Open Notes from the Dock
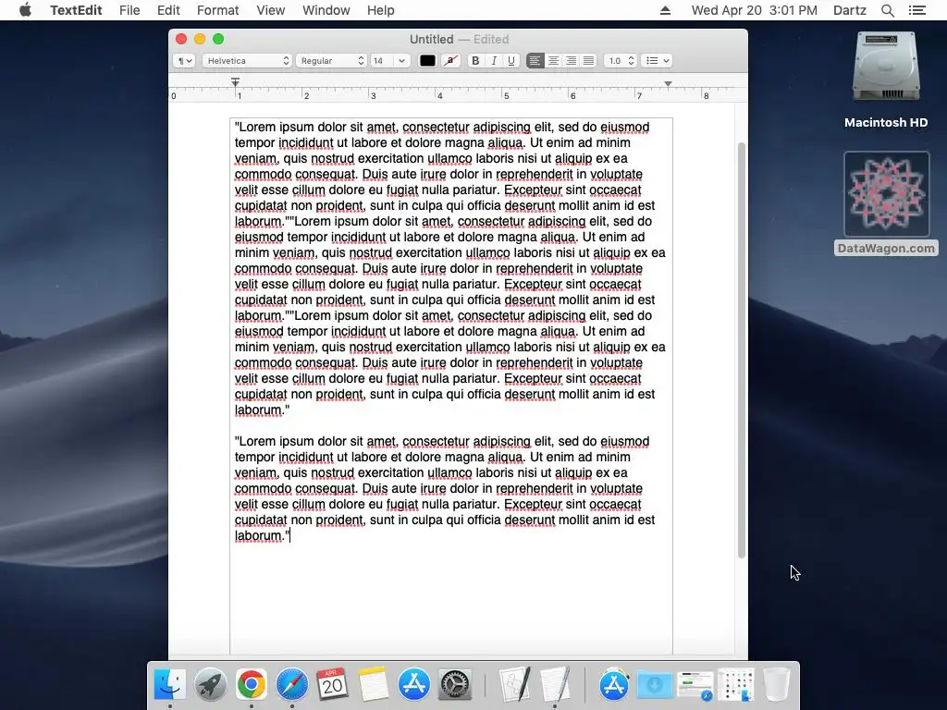Screen dimensions: 947x710 (374, 685)
